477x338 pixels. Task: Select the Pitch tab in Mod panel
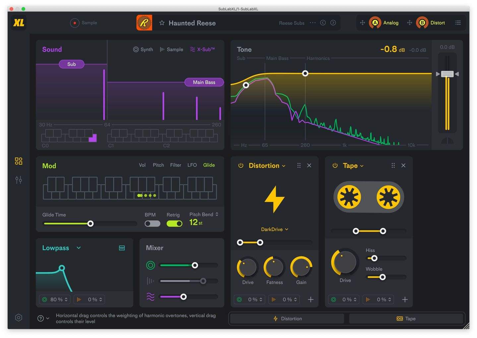click(158, 165)
